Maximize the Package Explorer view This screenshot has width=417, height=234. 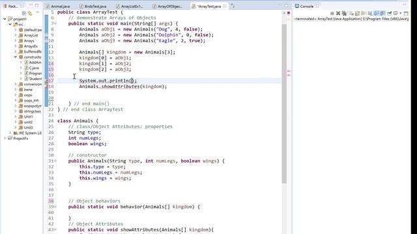pos(37,5)
